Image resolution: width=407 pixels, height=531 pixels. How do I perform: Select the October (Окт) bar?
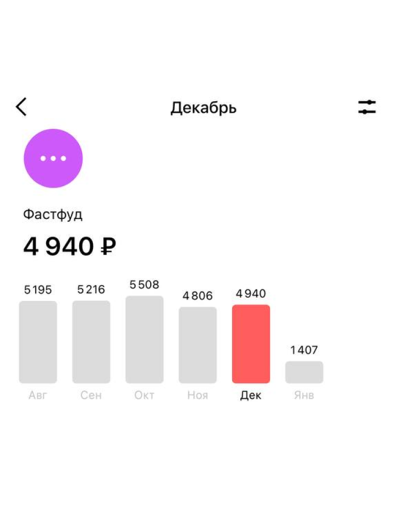pos(145,340)
